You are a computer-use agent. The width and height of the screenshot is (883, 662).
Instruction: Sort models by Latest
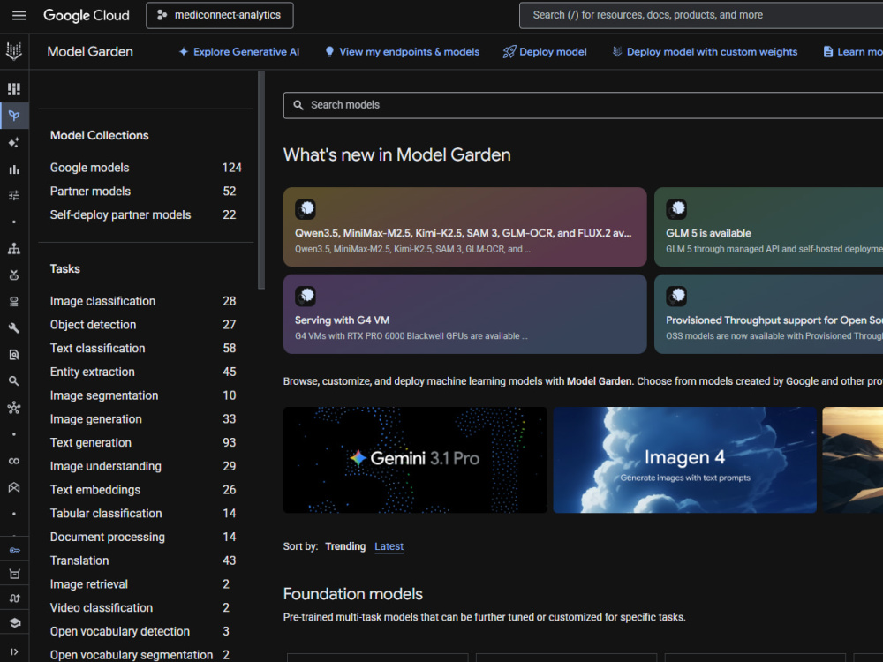[389, 546]
